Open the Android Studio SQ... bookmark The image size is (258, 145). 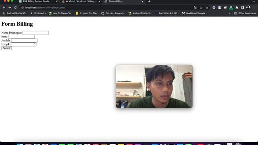click(15, 13)
